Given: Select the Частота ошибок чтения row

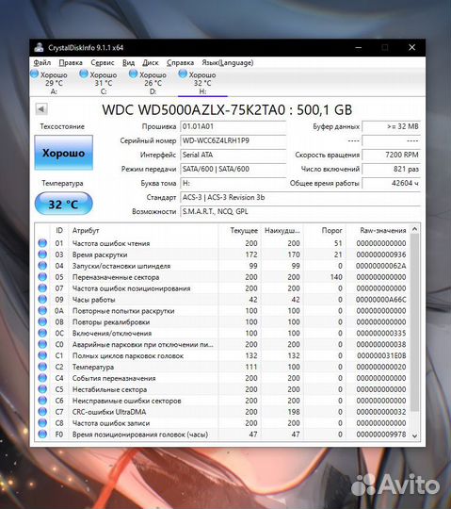Looking at the screenshot, I should click(222, 243).
